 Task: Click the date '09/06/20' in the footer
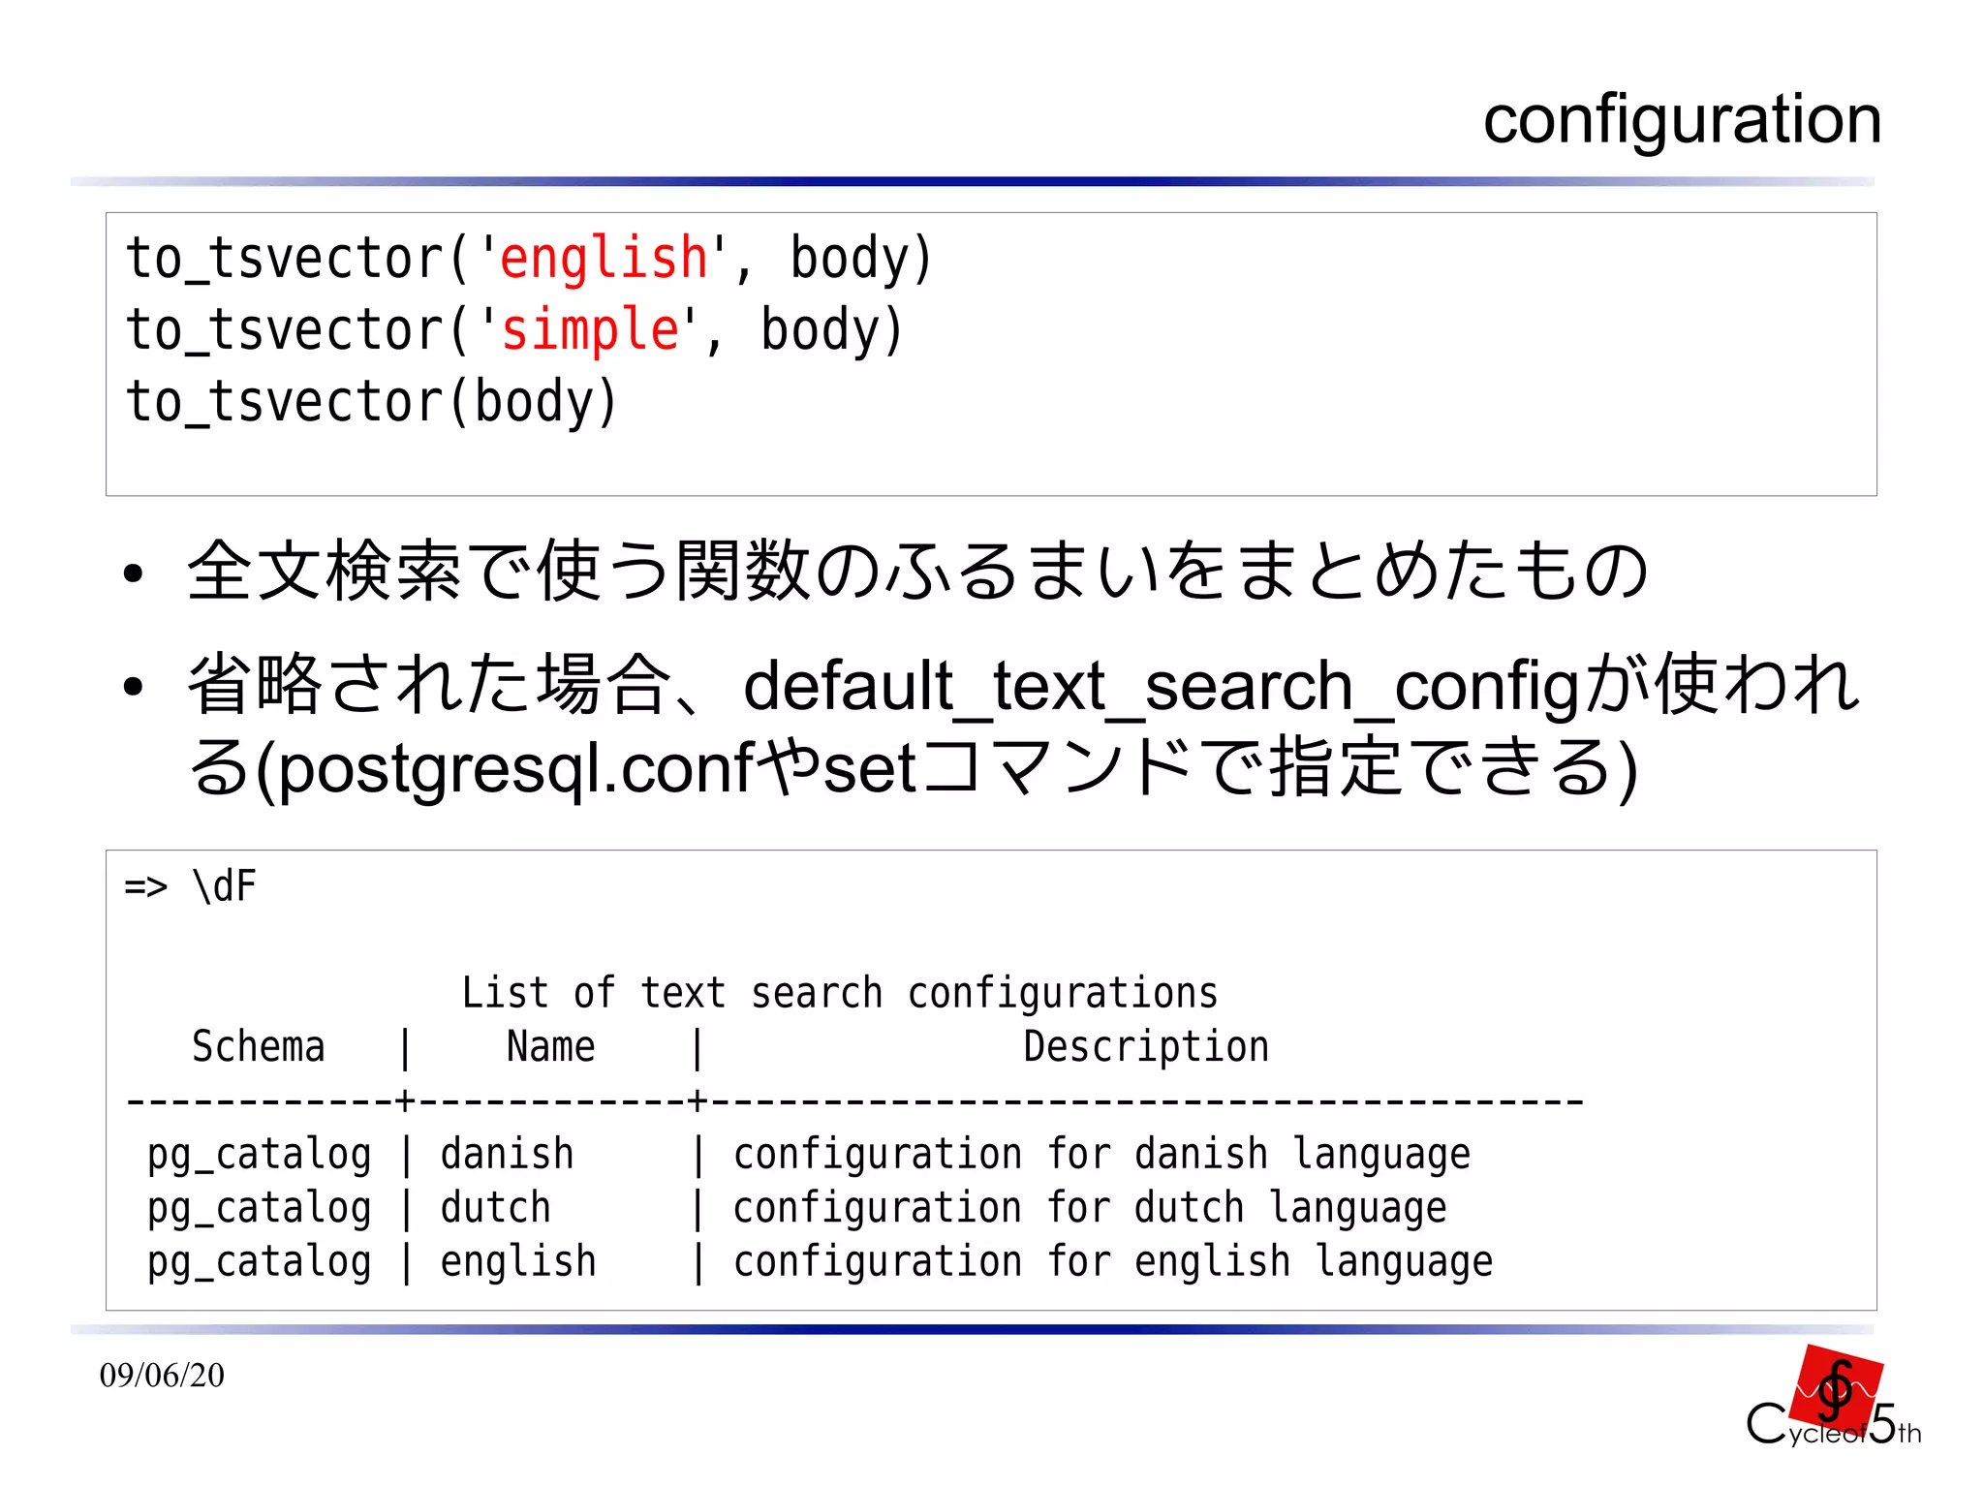(162, 1375)
